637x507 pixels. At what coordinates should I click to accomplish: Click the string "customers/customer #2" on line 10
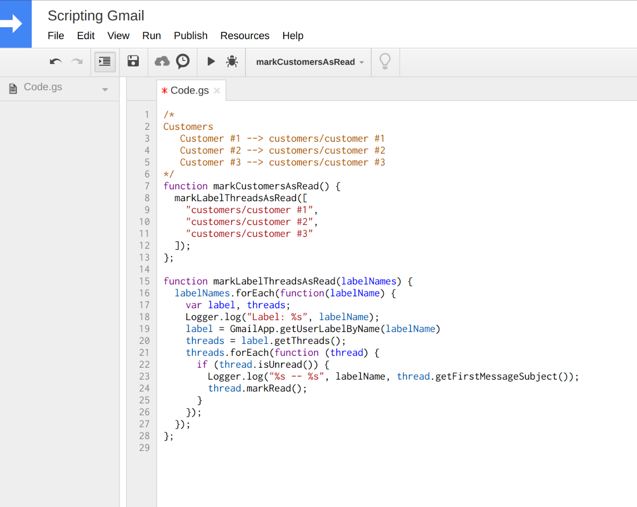[249, 222]
